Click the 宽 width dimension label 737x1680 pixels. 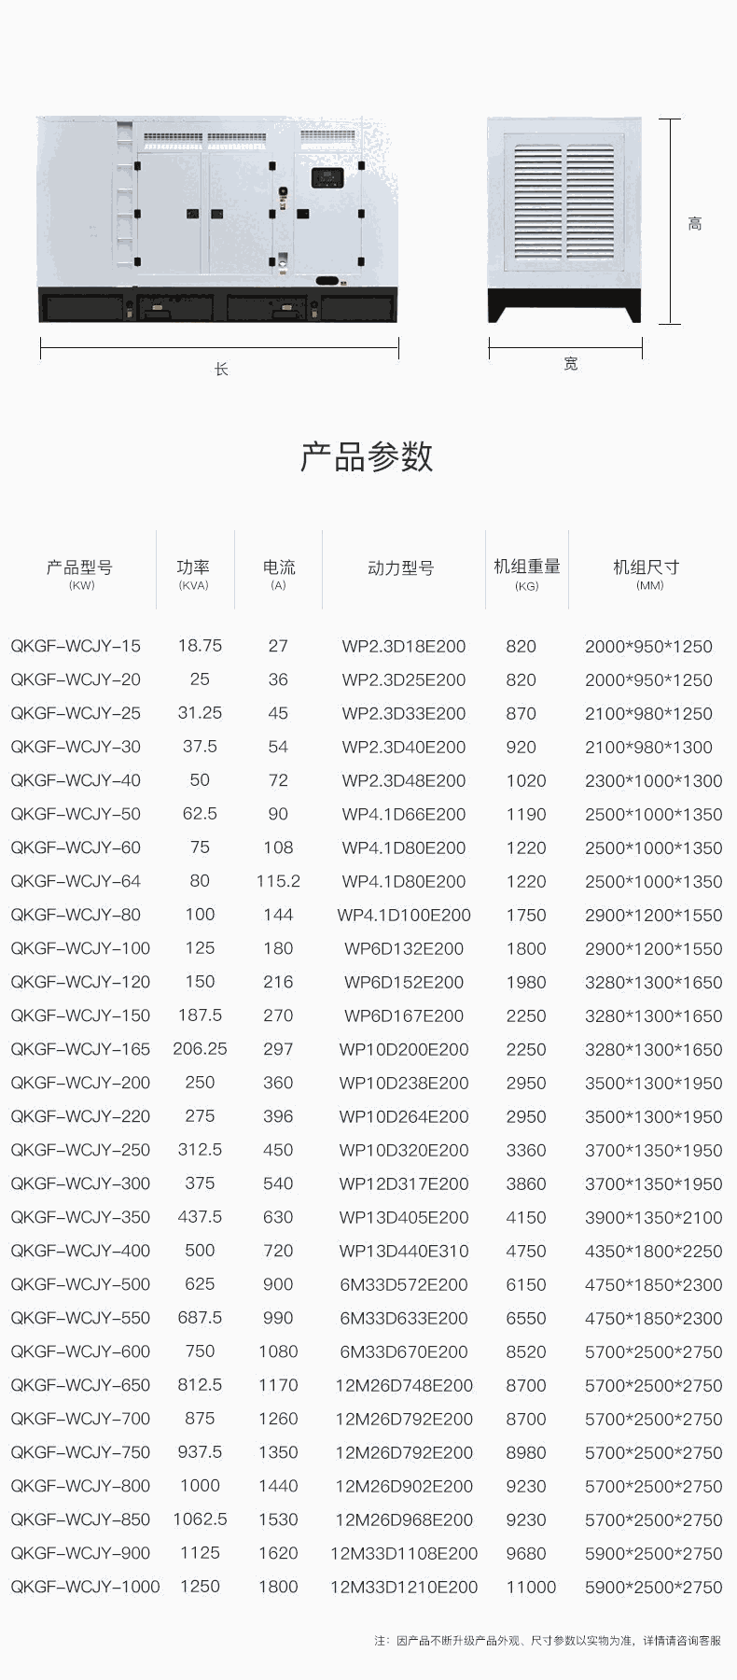(570, 364)
